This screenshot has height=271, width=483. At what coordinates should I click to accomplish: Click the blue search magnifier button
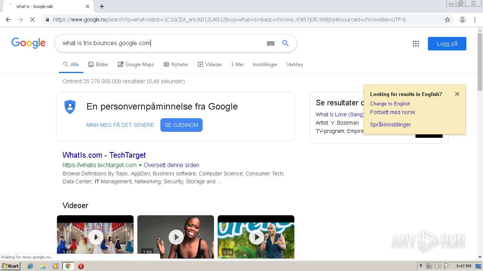pos(286,43)
